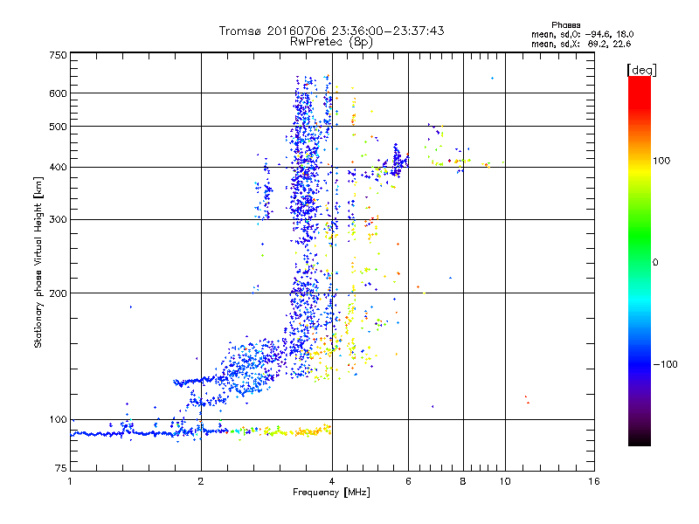Click the red points near 11 MHz, 110 km
This screenshot has height=524, width=699.
coord(527,400)
